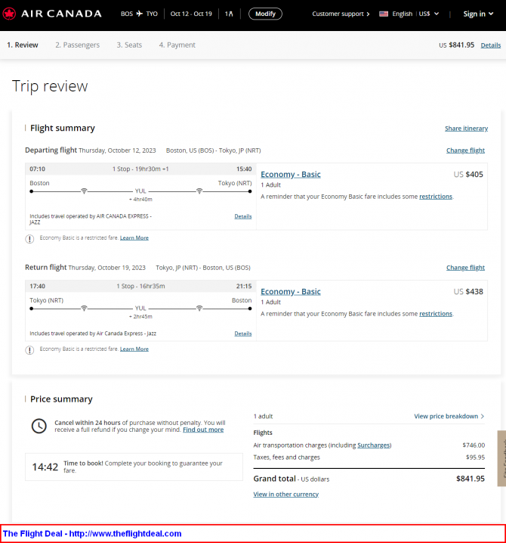The image size is (506, 543).
Task: Click Wi-Fi icon on YUL–Tokyo departing segment
Action: (199, 191)
